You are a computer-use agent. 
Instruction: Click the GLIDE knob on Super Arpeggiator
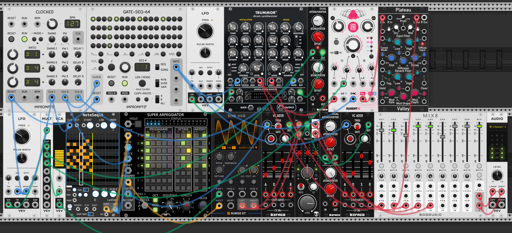(x=203, y=205)
